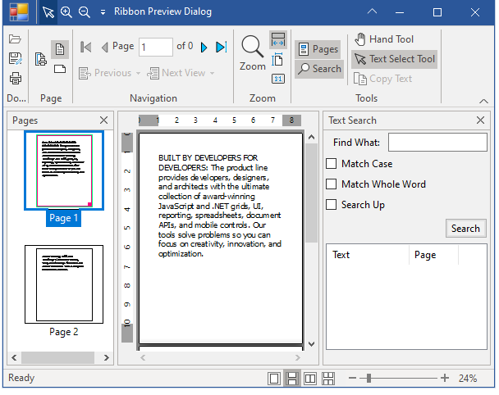Activate the Text Select Tool
This screenshot has height=395, width=499.
coord(394,59)
